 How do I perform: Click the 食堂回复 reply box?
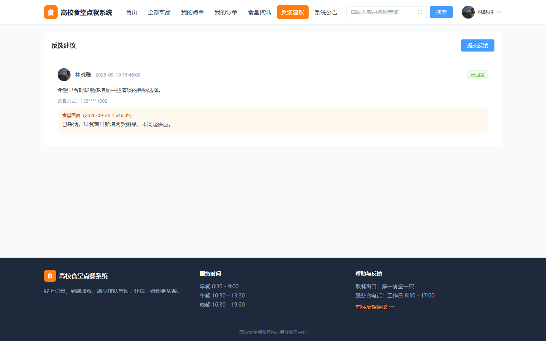pyautogui.click(x=273, y=120)
